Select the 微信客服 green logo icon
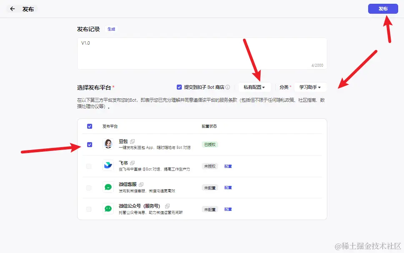Viewport: 404px width, 253px height. pyautogui.click(x=108, y=187)
